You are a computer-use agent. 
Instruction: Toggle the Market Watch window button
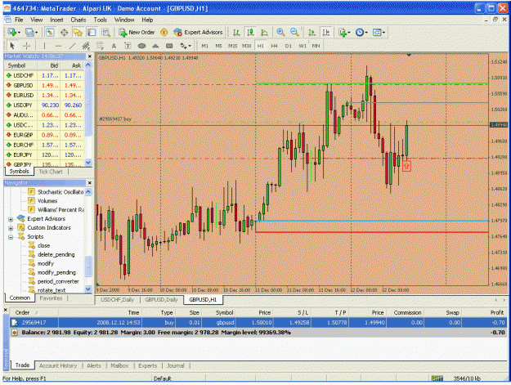pyautogui.click(x=50, y=32)
